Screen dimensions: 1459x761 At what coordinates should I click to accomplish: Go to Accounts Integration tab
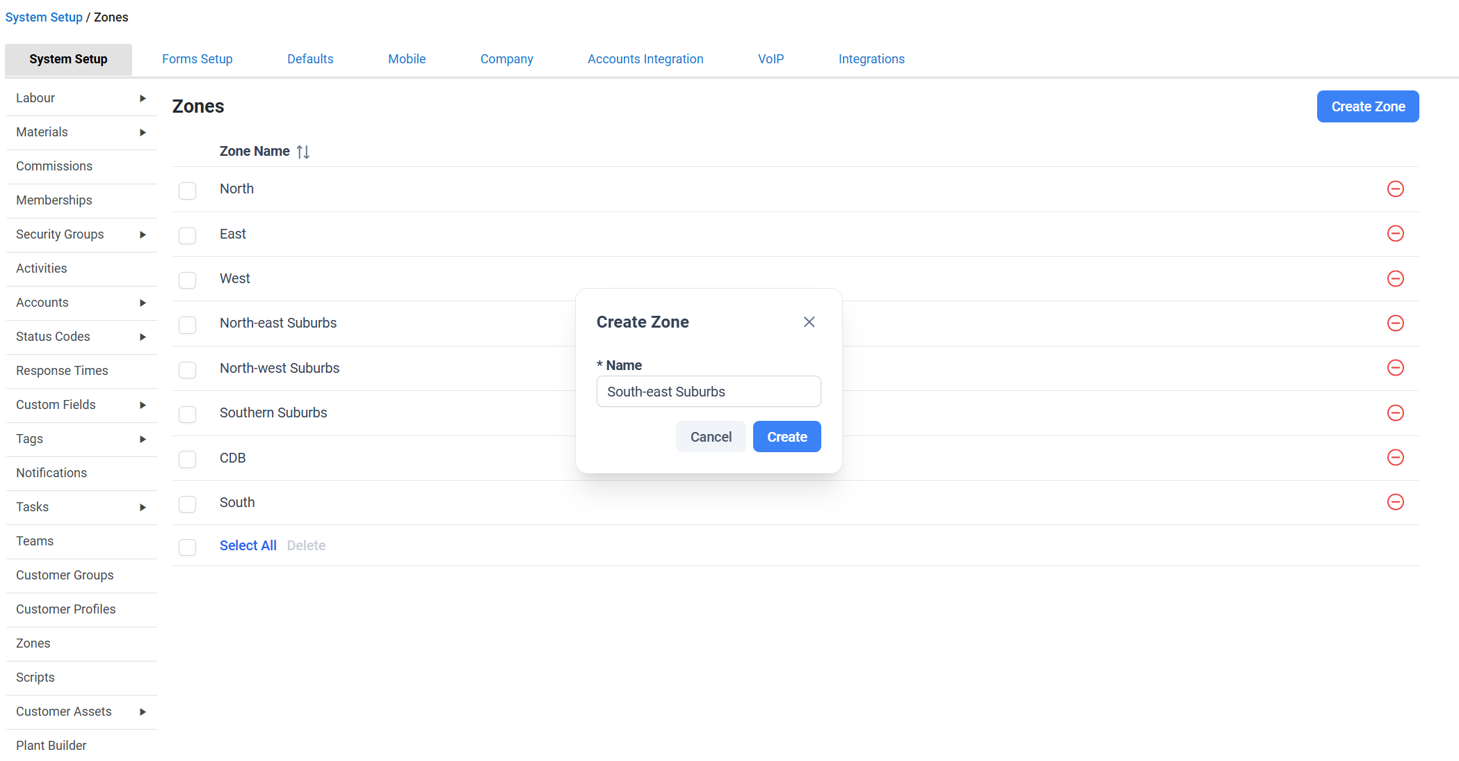coord(645,59)
